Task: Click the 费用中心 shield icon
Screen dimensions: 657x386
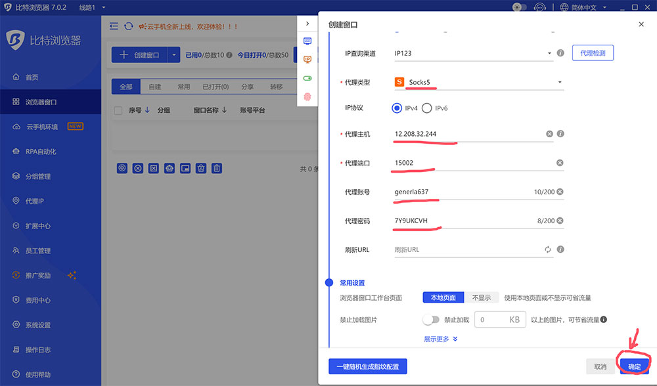Action: 16,300
